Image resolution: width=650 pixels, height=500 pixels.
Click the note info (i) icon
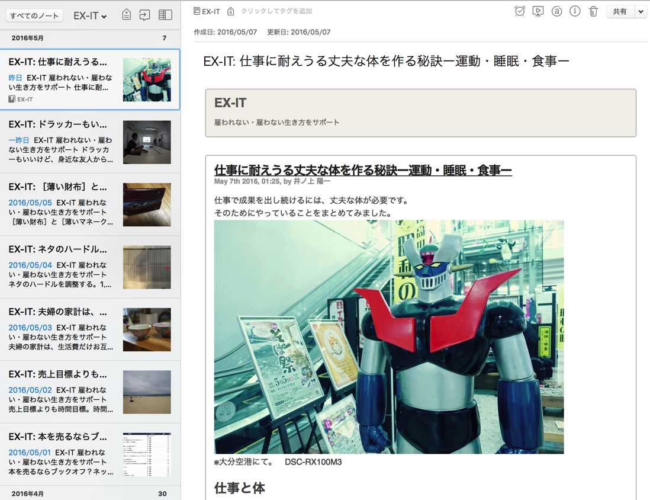(575, 11)
